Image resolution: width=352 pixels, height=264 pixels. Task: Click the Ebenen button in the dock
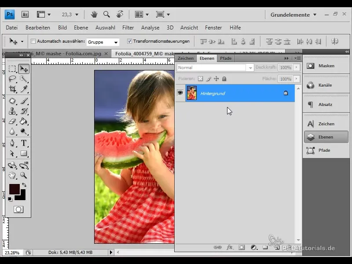326,137
